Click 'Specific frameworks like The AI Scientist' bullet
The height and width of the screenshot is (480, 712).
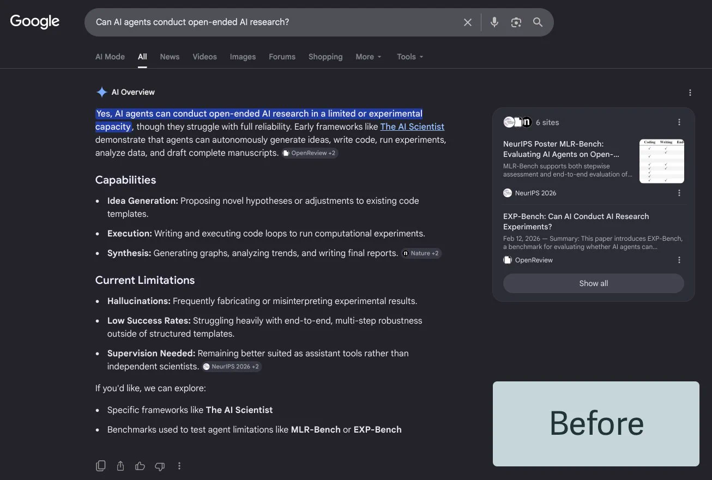coord(190,410)
